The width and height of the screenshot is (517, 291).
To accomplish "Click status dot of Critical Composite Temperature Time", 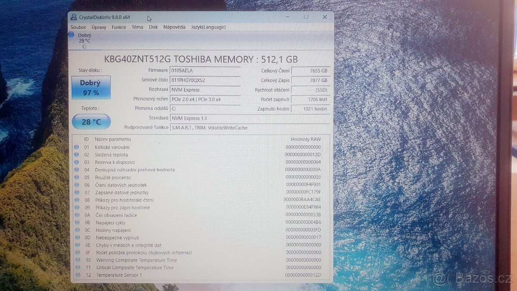I will pyautogui.click(x=77, y=268).
